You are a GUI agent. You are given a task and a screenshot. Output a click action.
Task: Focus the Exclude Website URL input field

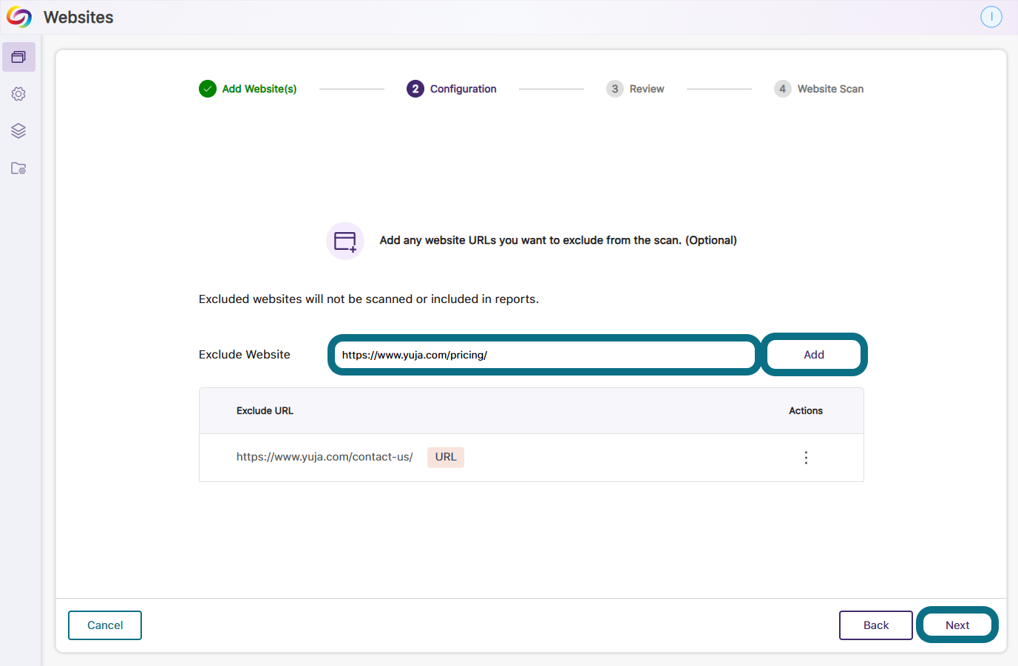click(x=544, y=355)
